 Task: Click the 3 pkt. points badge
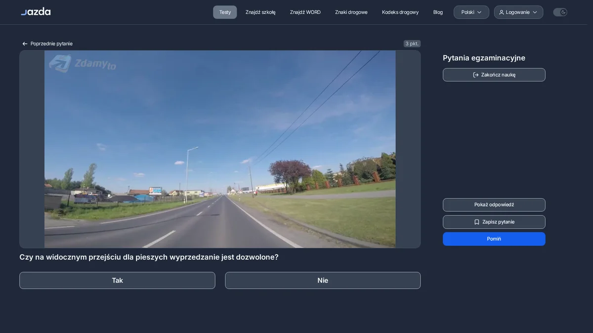412,44
